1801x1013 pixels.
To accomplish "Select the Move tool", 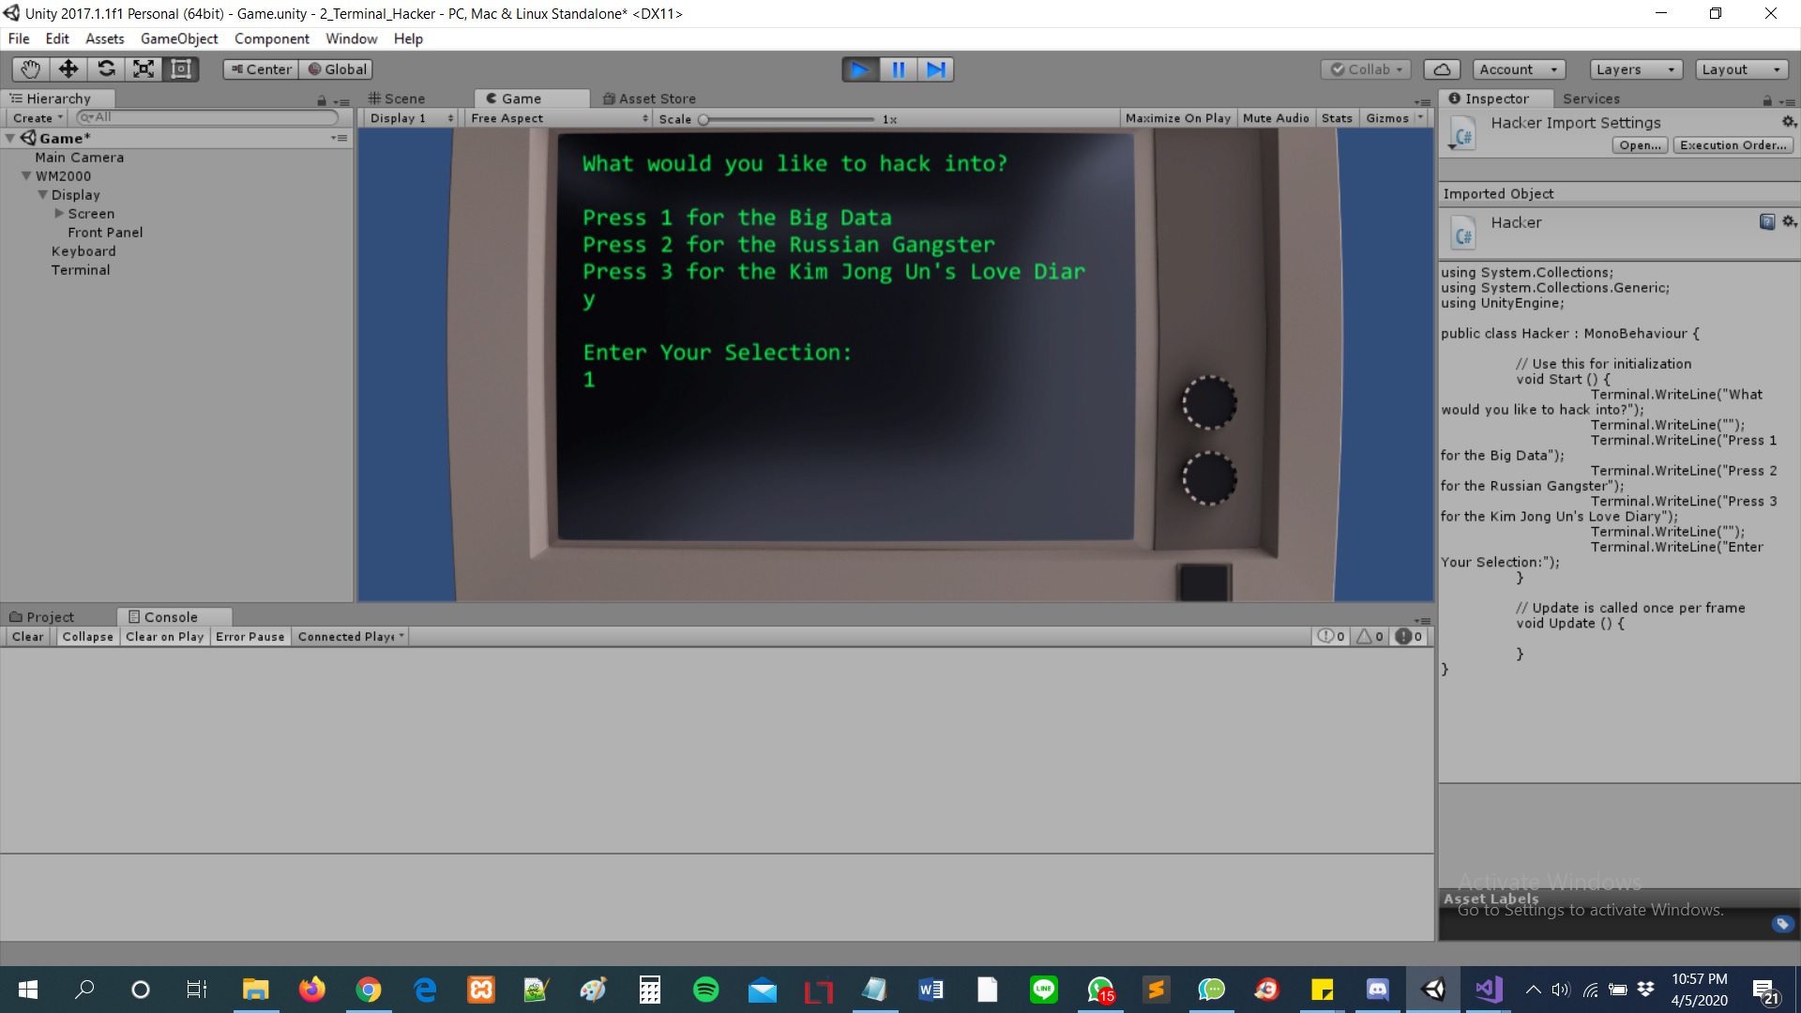I will 68,68.
